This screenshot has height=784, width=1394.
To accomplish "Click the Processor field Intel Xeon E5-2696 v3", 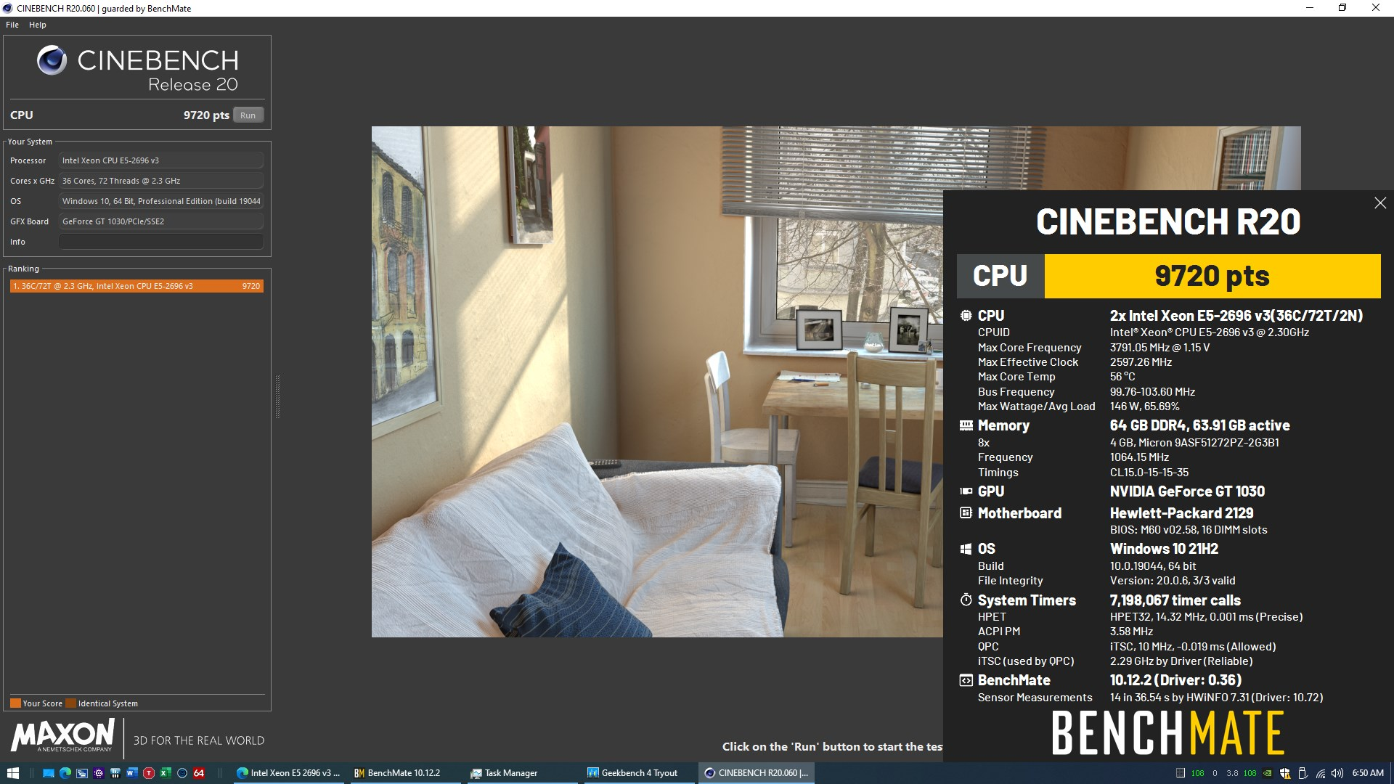I will point(160,160).
